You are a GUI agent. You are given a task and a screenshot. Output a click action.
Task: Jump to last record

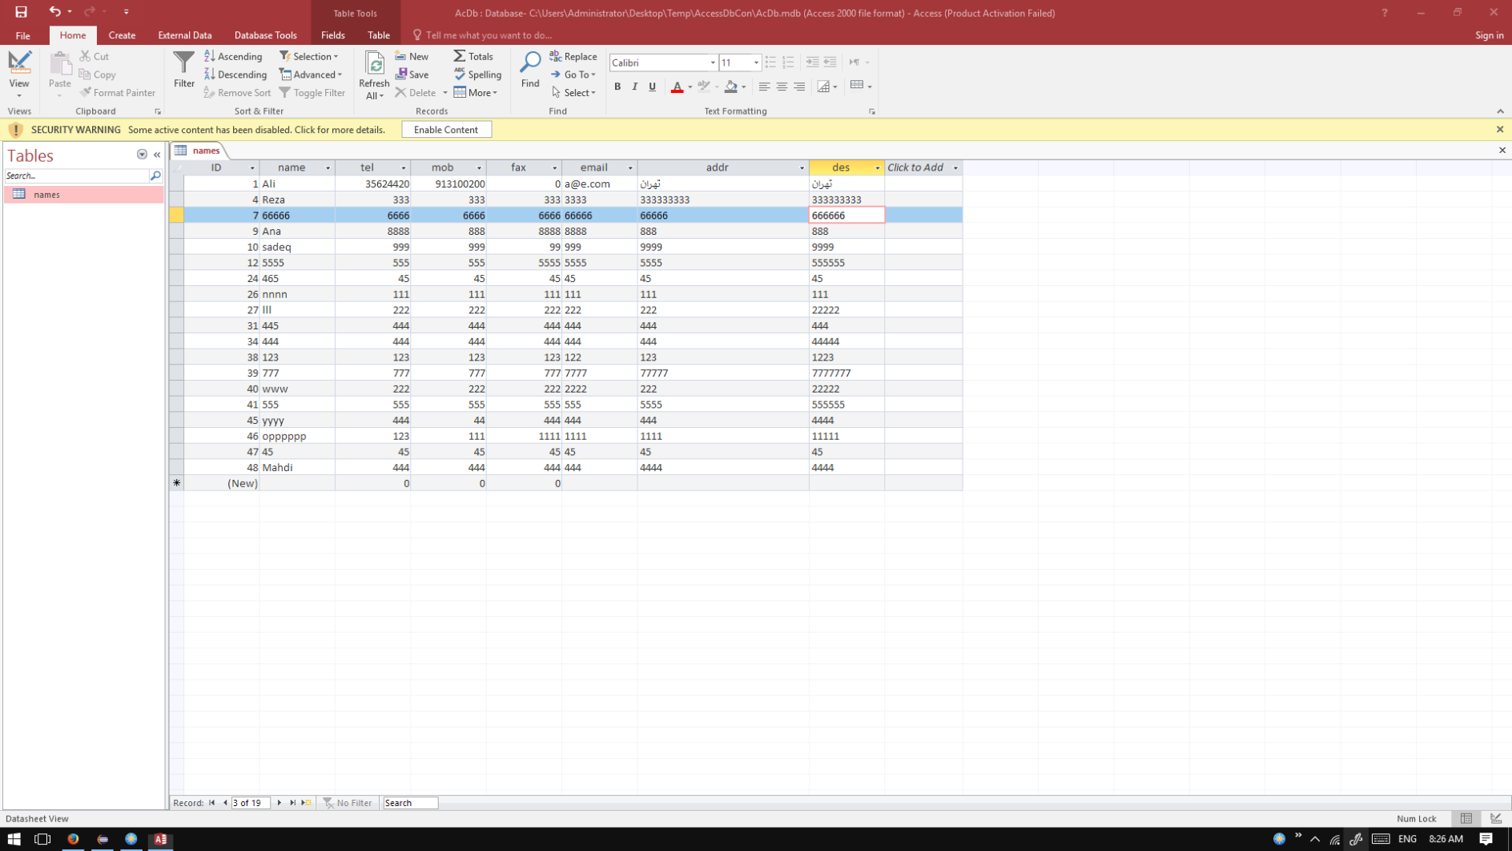[x=293, y=803]
